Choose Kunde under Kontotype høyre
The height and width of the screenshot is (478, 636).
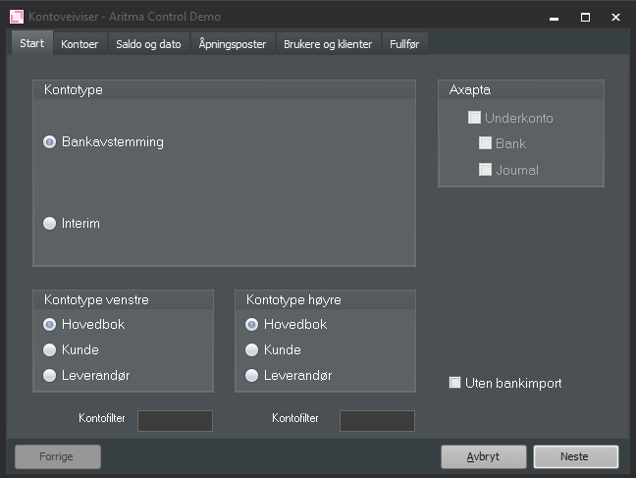coord(252,350)
